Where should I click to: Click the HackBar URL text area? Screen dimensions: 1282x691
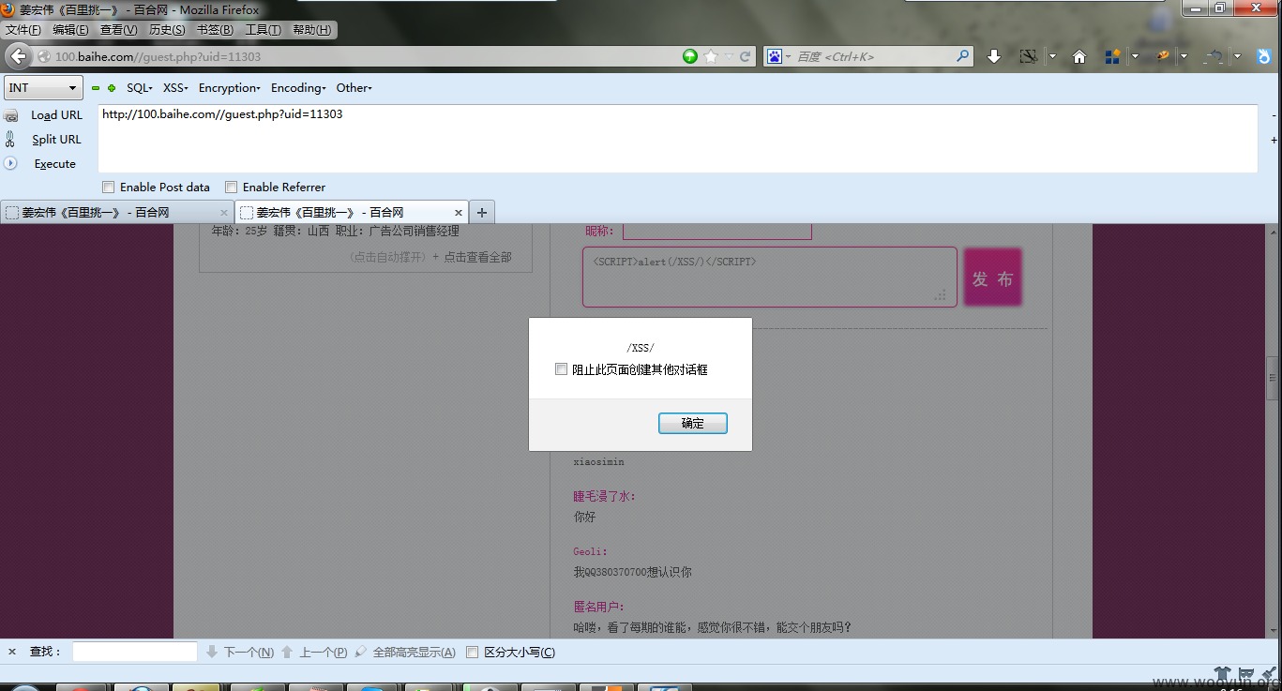[677, 139]
